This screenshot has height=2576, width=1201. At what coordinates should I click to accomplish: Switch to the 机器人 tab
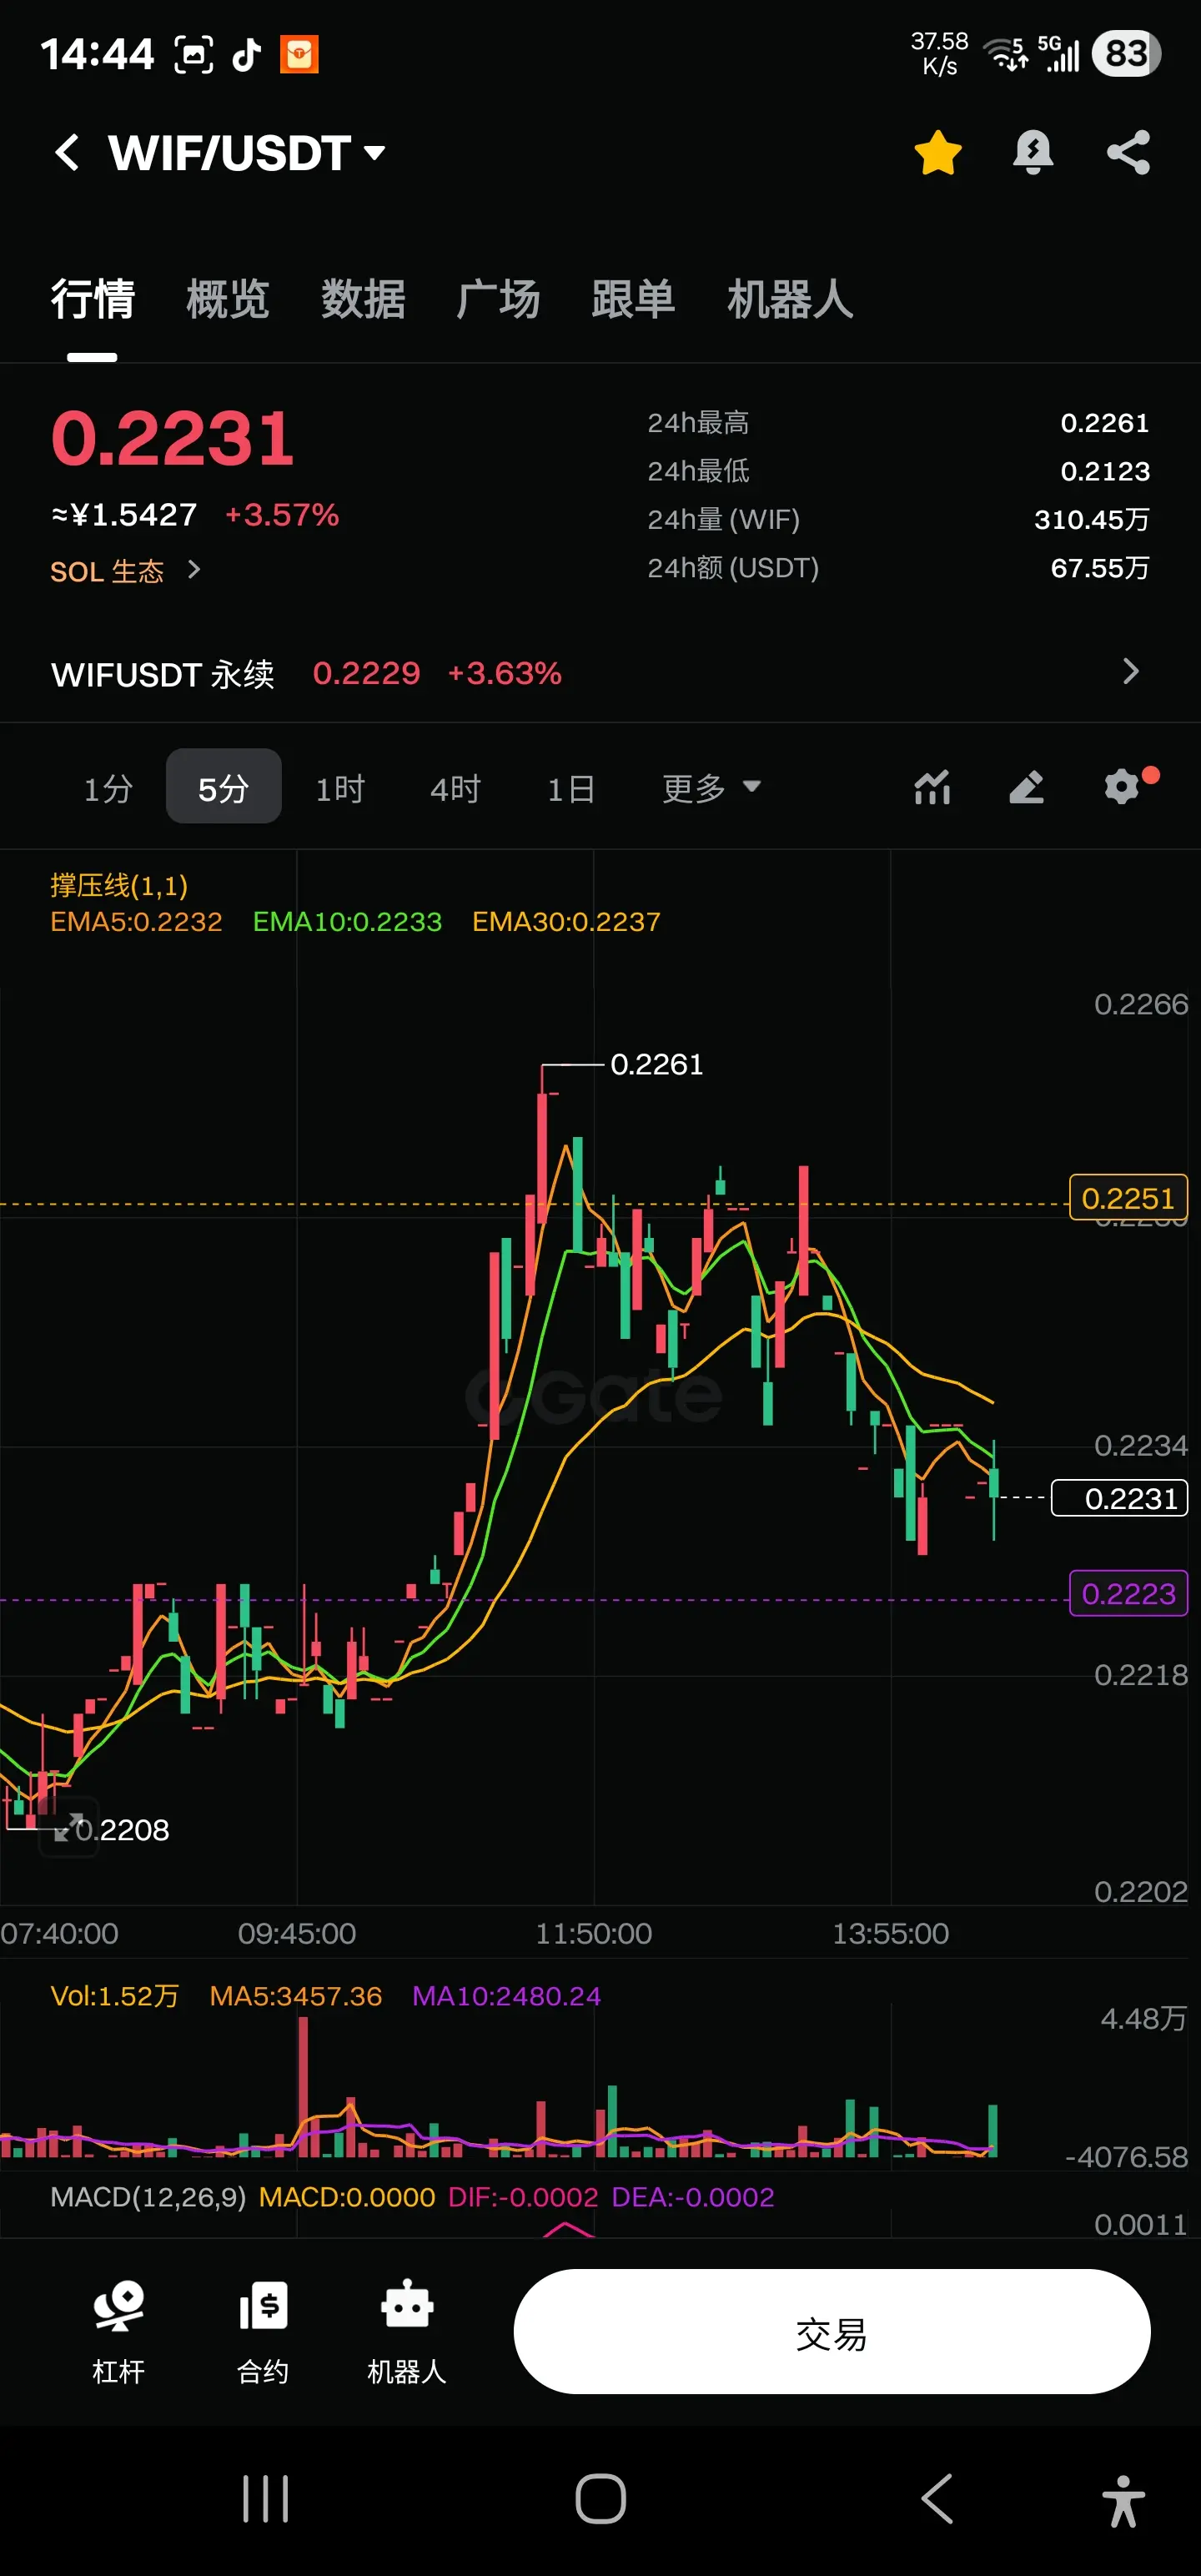pos(790,299)
